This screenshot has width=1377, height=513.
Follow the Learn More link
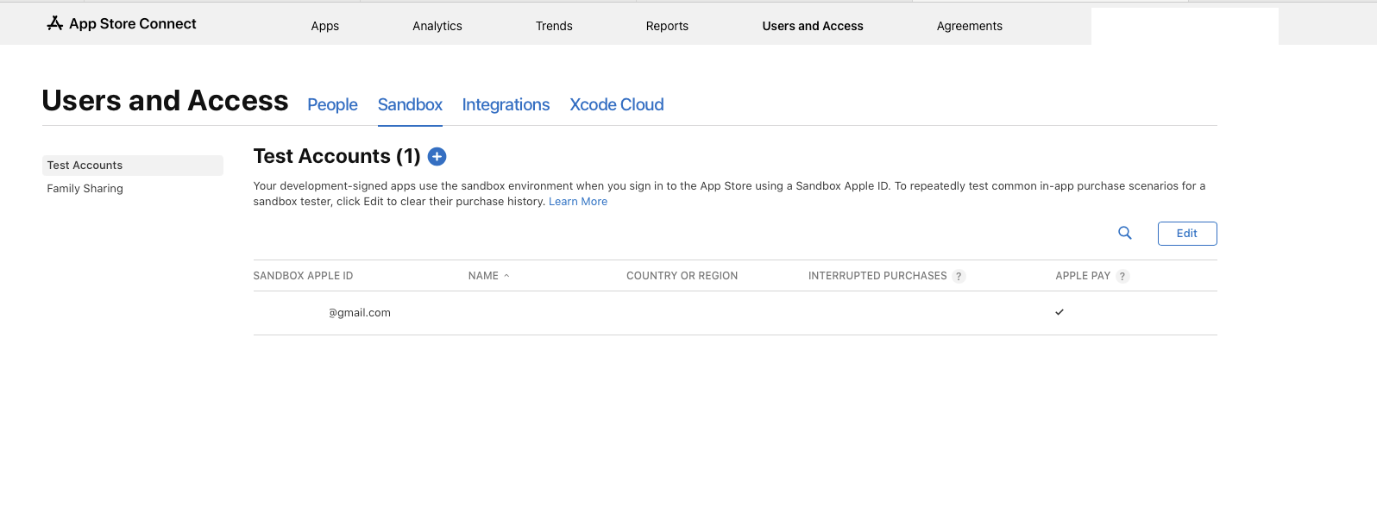[x=578, y=202]
